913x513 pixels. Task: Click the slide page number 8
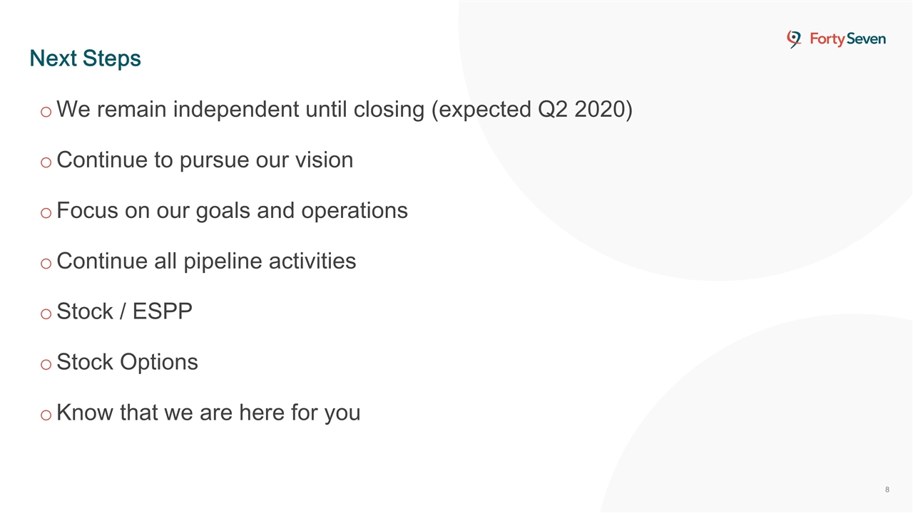pyautogui.click(x=887, y=489)
